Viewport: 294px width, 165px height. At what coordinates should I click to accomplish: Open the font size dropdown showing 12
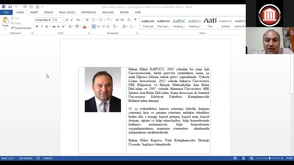(62, 20)
